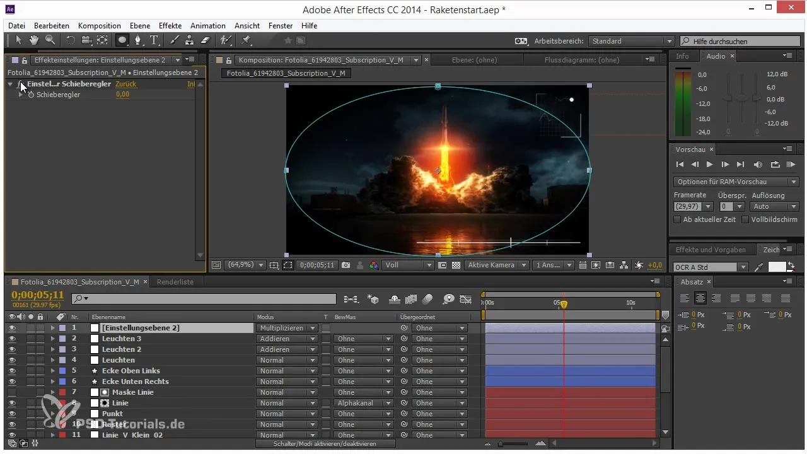The width and height of the screenshot is (807, 454).
Task: Select the Type text tool
Action: click(154, 40)
